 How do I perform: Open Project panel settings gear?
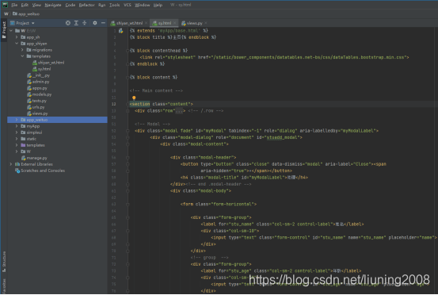pyautogui.click(x=95, y=23)
